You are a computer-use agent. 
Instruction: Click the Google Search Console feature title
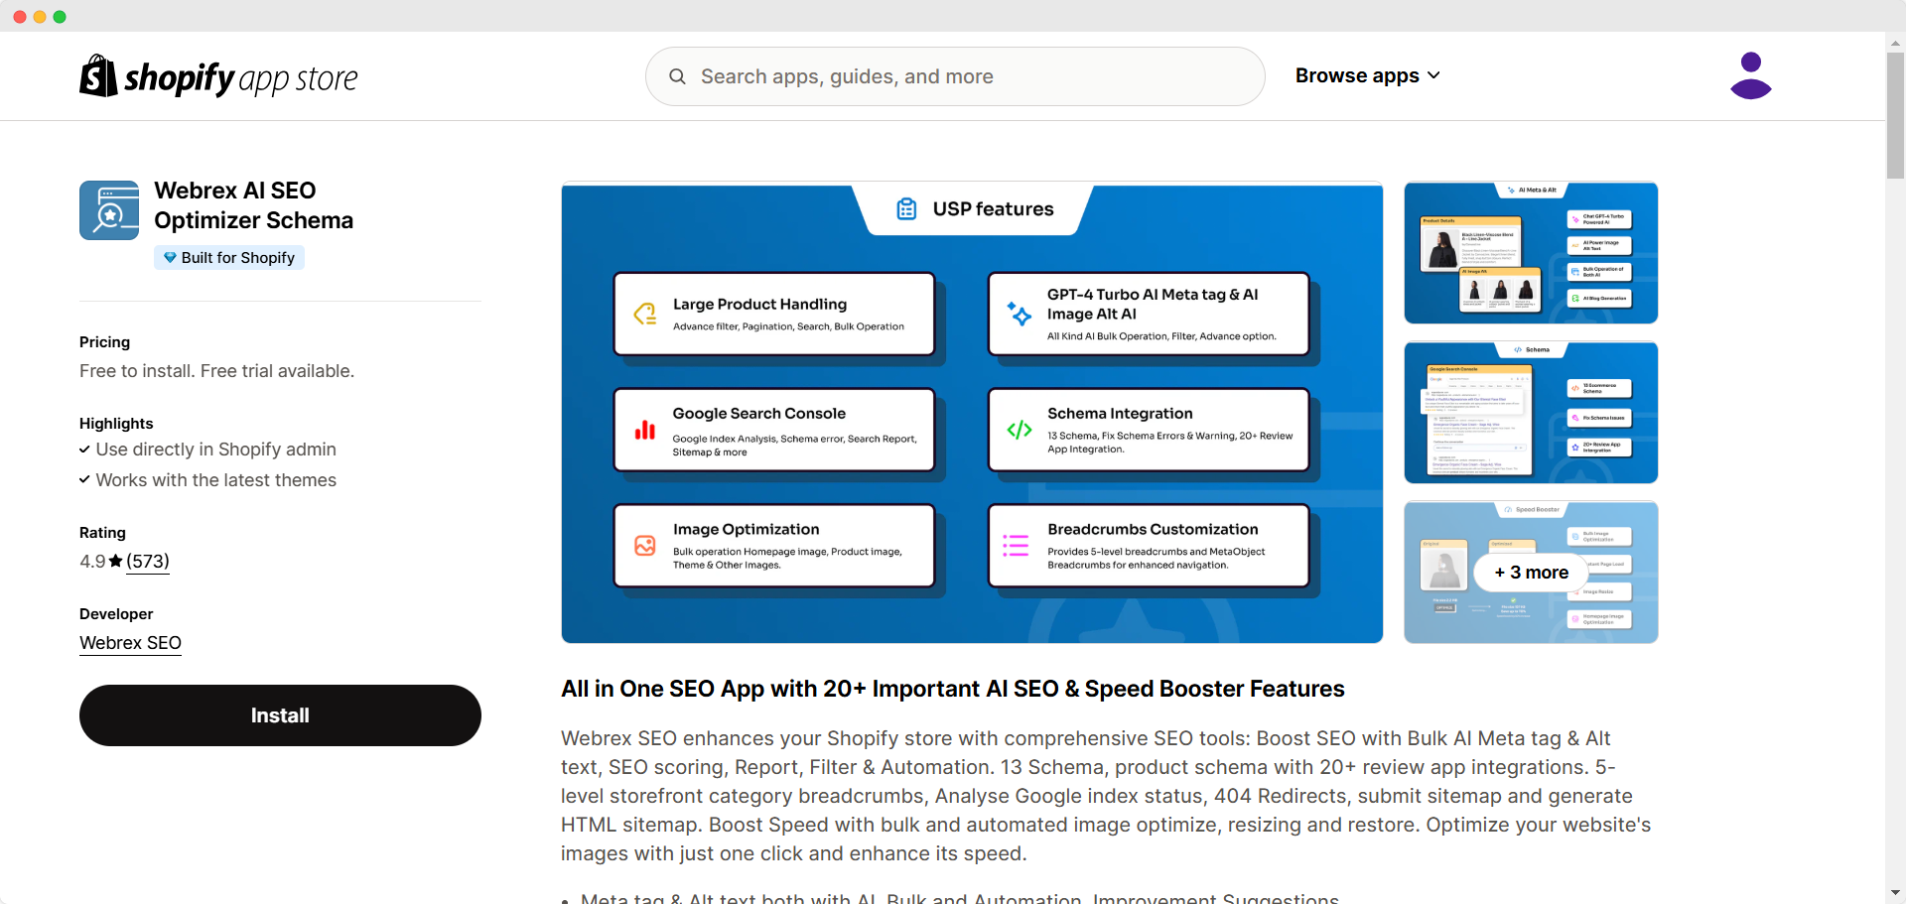click(x=758, y=414)
